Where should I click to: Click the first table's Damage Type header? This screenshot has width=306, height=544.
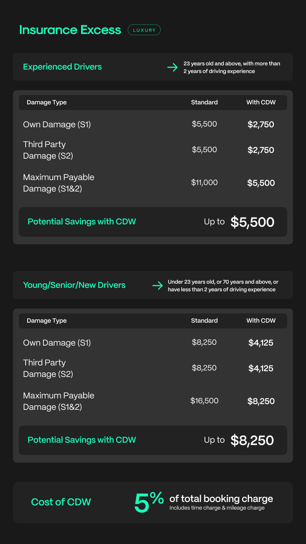click(x=47, y=102)
